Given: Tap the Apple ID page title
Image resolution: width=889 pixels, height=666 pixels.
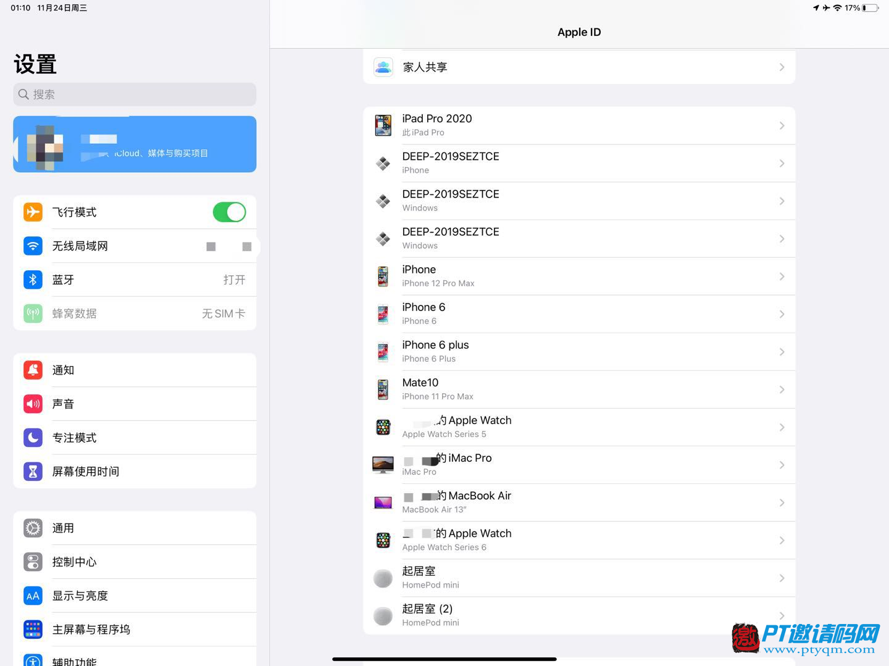Looking at the screenshot, I should [x=579, y=32].
